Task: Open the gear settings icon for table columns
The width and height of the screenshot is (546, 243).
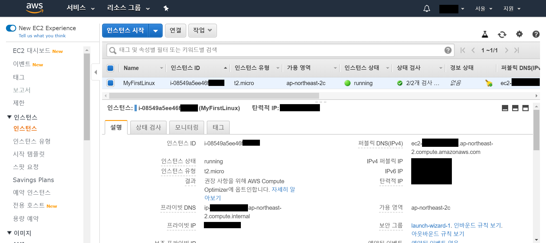Action: pos(519,34)
